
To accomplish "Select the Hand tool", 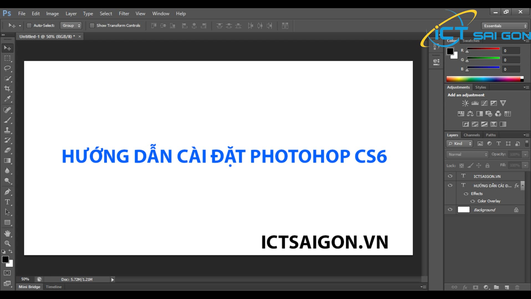I will point(7,233).
